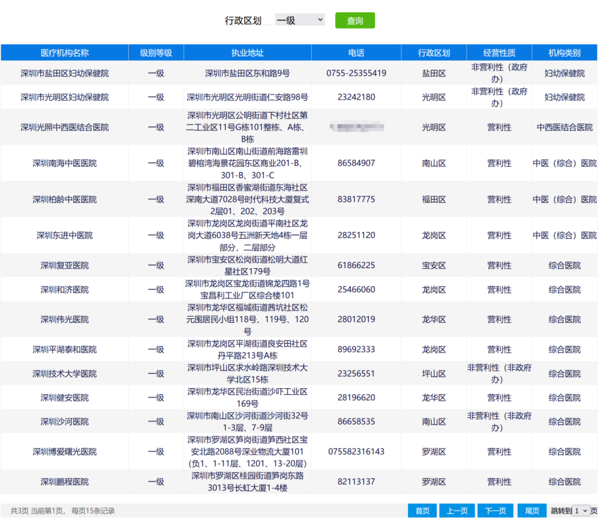Screen dimensions: 602x523
Task: Click phone number 075582316143
Action: (356, 452)
